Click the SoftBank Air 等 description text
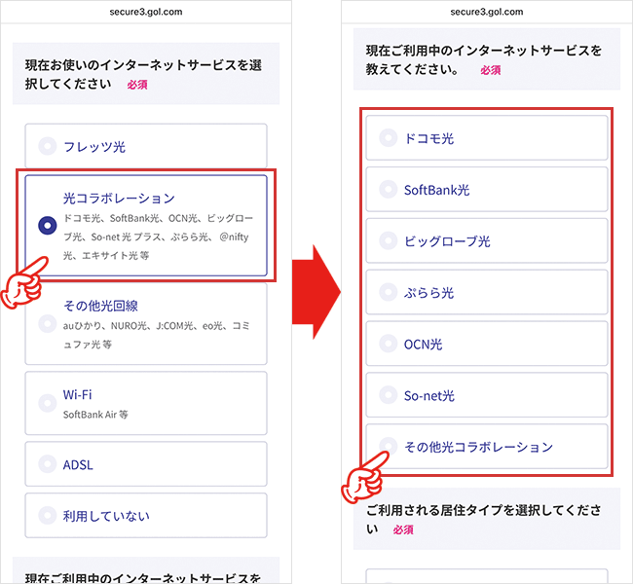Viewport: 633px width, 584px height. click(x=95, y=415)
